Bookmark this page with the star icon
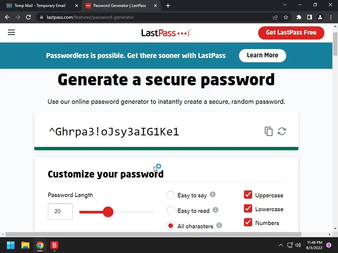 pos(286,17)
